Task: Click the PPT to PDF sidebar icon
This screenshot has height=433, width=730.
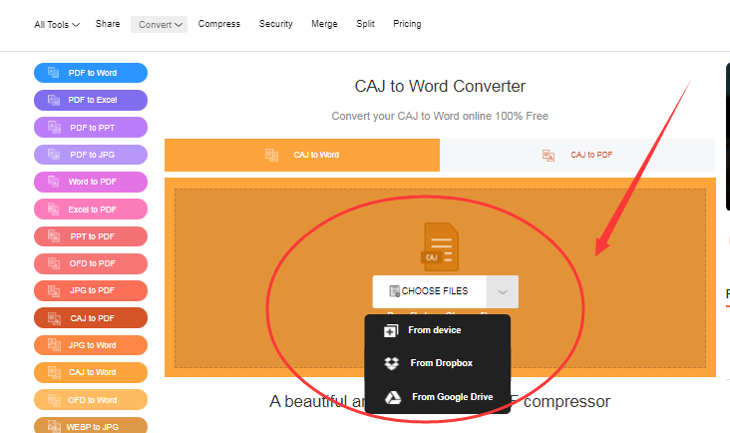Action: [54, 236]
